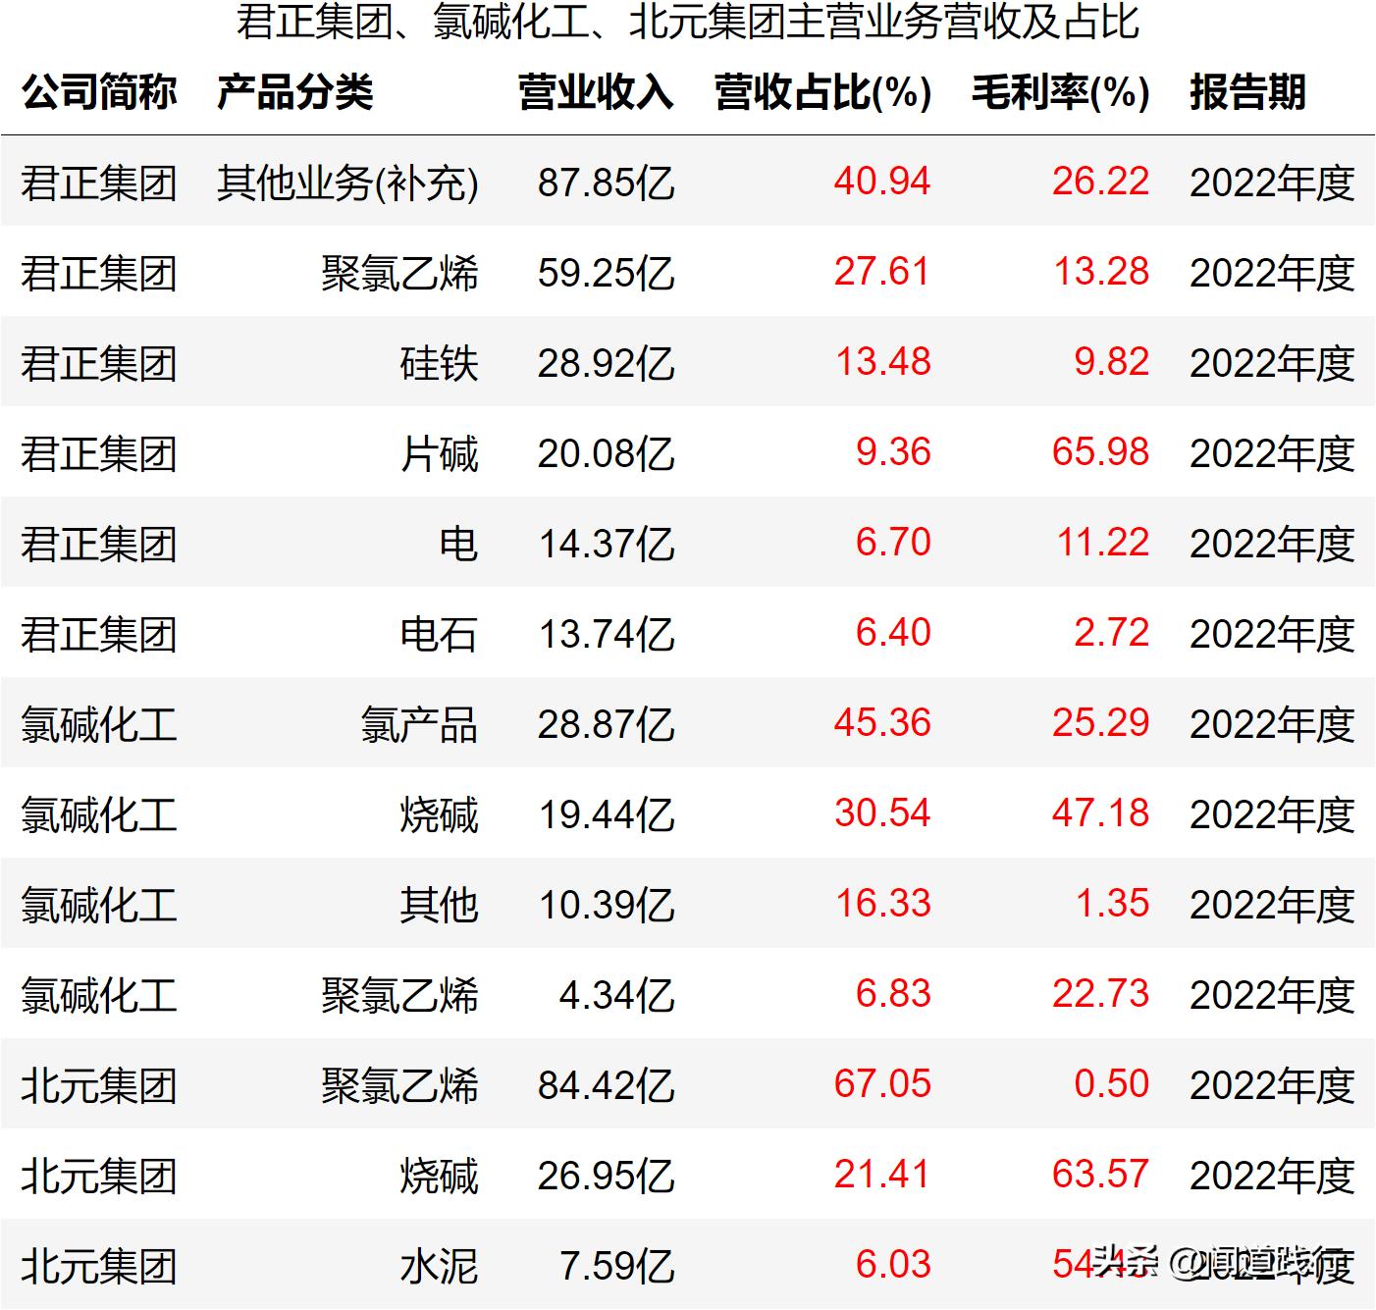Click the 营收占比(%) column header
The width and height of the screenshot is (1376, 1310).
[x=823, y=92]
